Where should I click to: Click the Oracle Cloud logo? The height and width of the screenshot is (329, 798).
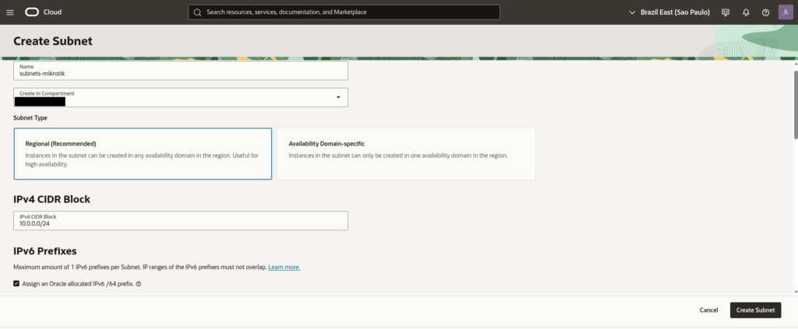tap(43, 12)
